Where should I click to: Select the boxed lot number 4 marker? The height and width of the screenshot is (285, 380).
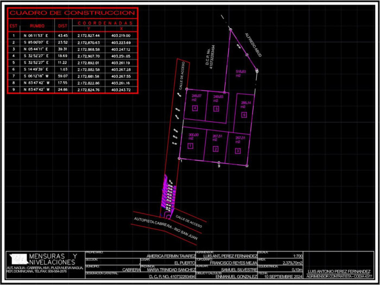tap(195, 108)
